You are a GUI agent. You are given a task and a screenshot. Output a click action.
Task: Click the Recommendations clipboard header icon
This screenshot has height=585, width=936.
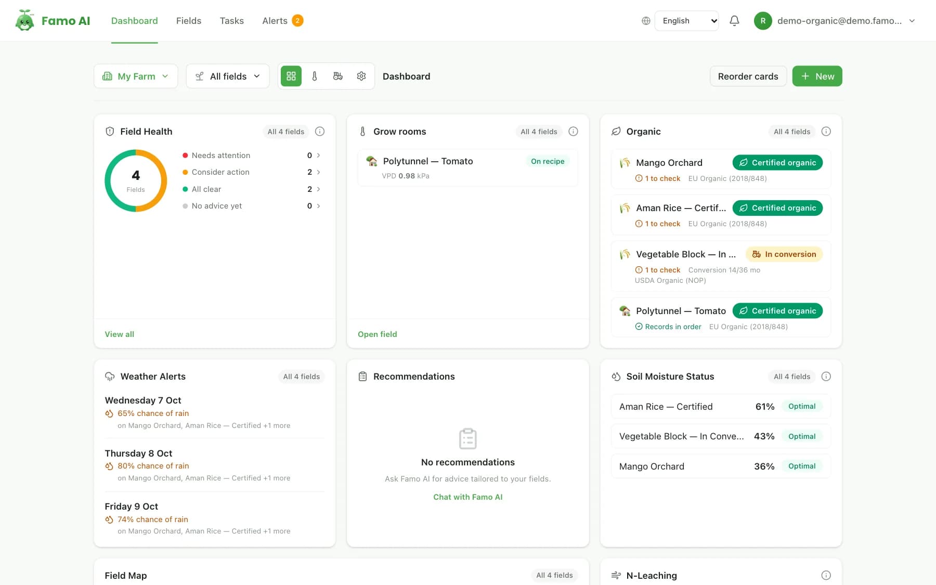coord(363,376)
